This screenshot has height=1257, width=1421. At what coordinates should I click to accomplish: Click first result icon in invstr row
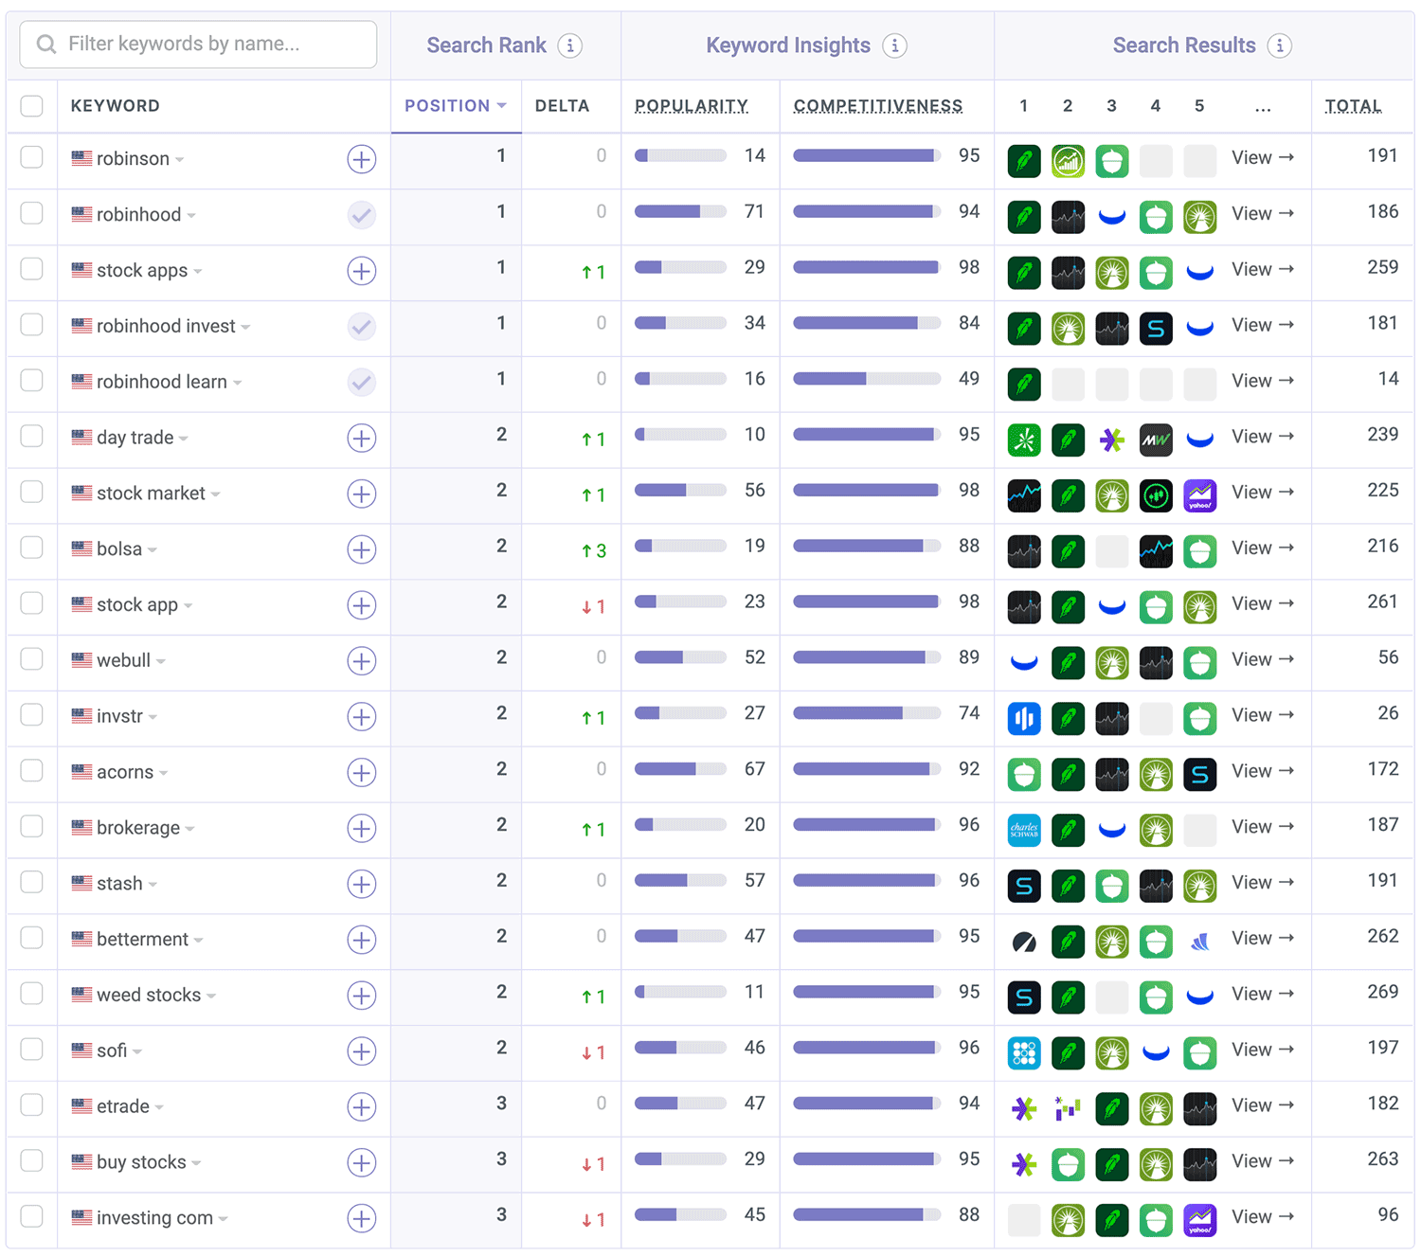pyautogui.click(x=1024, y=718)
